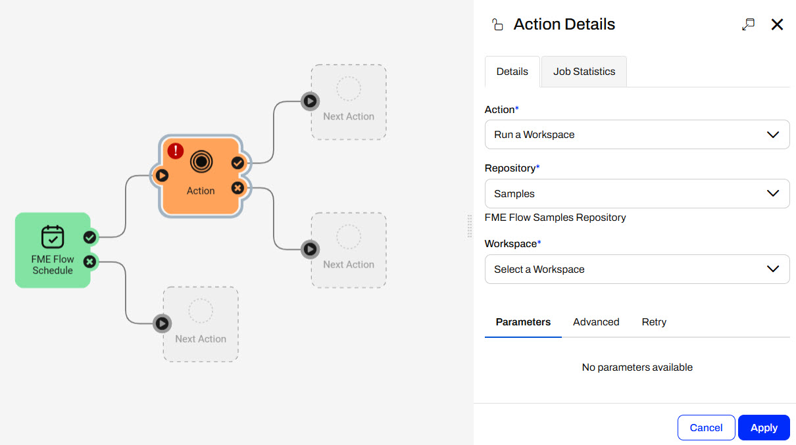Expand the Repository dropdown showing Samples
This screenshot has height=445, width=796.
pos(637,194)
